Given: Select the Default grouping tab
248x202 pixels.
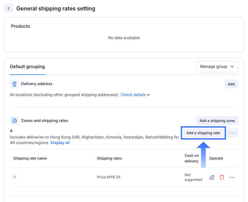Looking at the screenshot, I should pyautogui.click(x=27, y=67).
